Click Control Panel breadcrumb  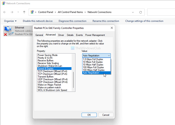(45, 12)
